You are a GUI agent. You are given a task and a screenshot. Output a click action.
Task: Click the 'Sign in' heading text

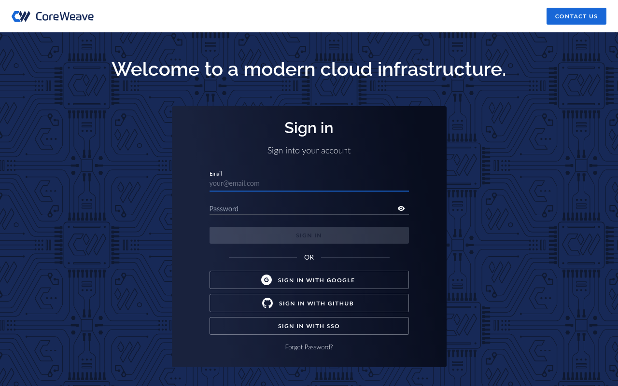tap(309, 128)
